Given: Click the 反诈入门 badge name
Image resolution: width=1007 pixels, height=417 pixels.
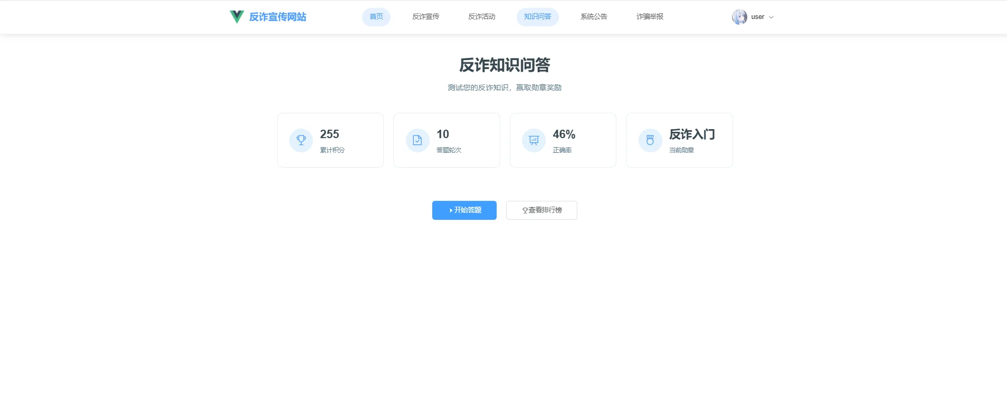Looking at the screenshot, I should tap(692, 134).
